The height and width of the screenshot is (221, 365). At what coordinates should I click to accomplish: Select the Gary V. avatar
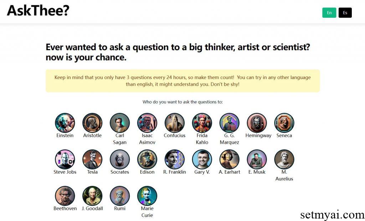tap(202, 159)
